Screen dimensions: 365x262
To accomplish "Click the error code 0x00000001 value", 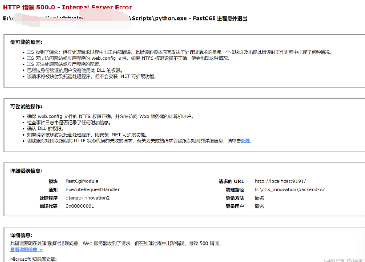I will point(81,206).
